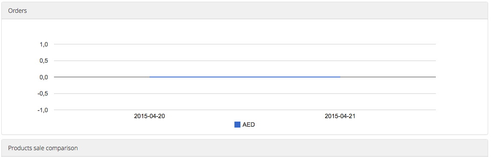Click the AED line end point above 2015-04-21
Viewport: 492px width, 157px height.
pyautogui.click(x=340, y=77)
